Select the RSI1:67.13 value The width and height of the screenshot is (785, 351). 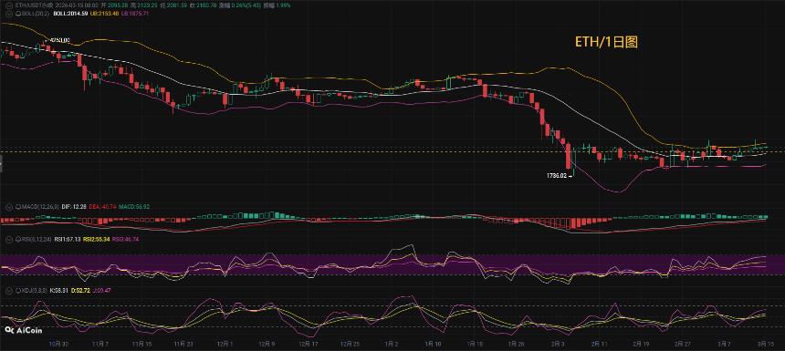pos(68,240)
